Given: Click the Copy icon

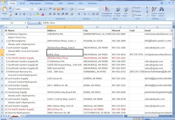Looking at the screenshot, I should [10, 12].
